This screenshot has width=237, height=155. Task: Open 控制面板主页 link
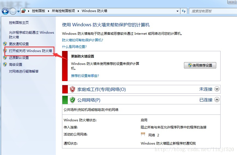(x=19, y=23)
